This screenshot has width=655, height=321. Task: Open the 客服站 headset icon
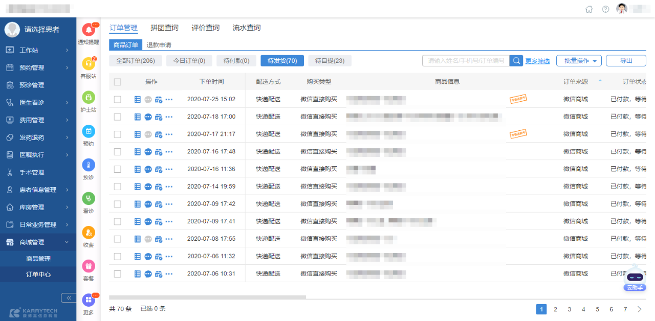pyautogui.click(x=89, y=64)
